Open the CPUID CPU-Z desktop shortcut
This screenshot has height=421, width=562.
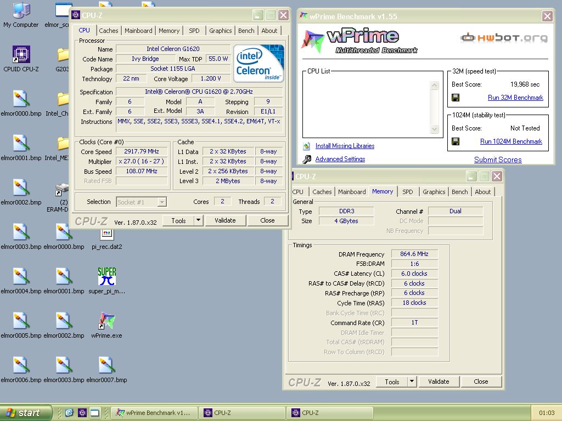click(x=21, y=59)
